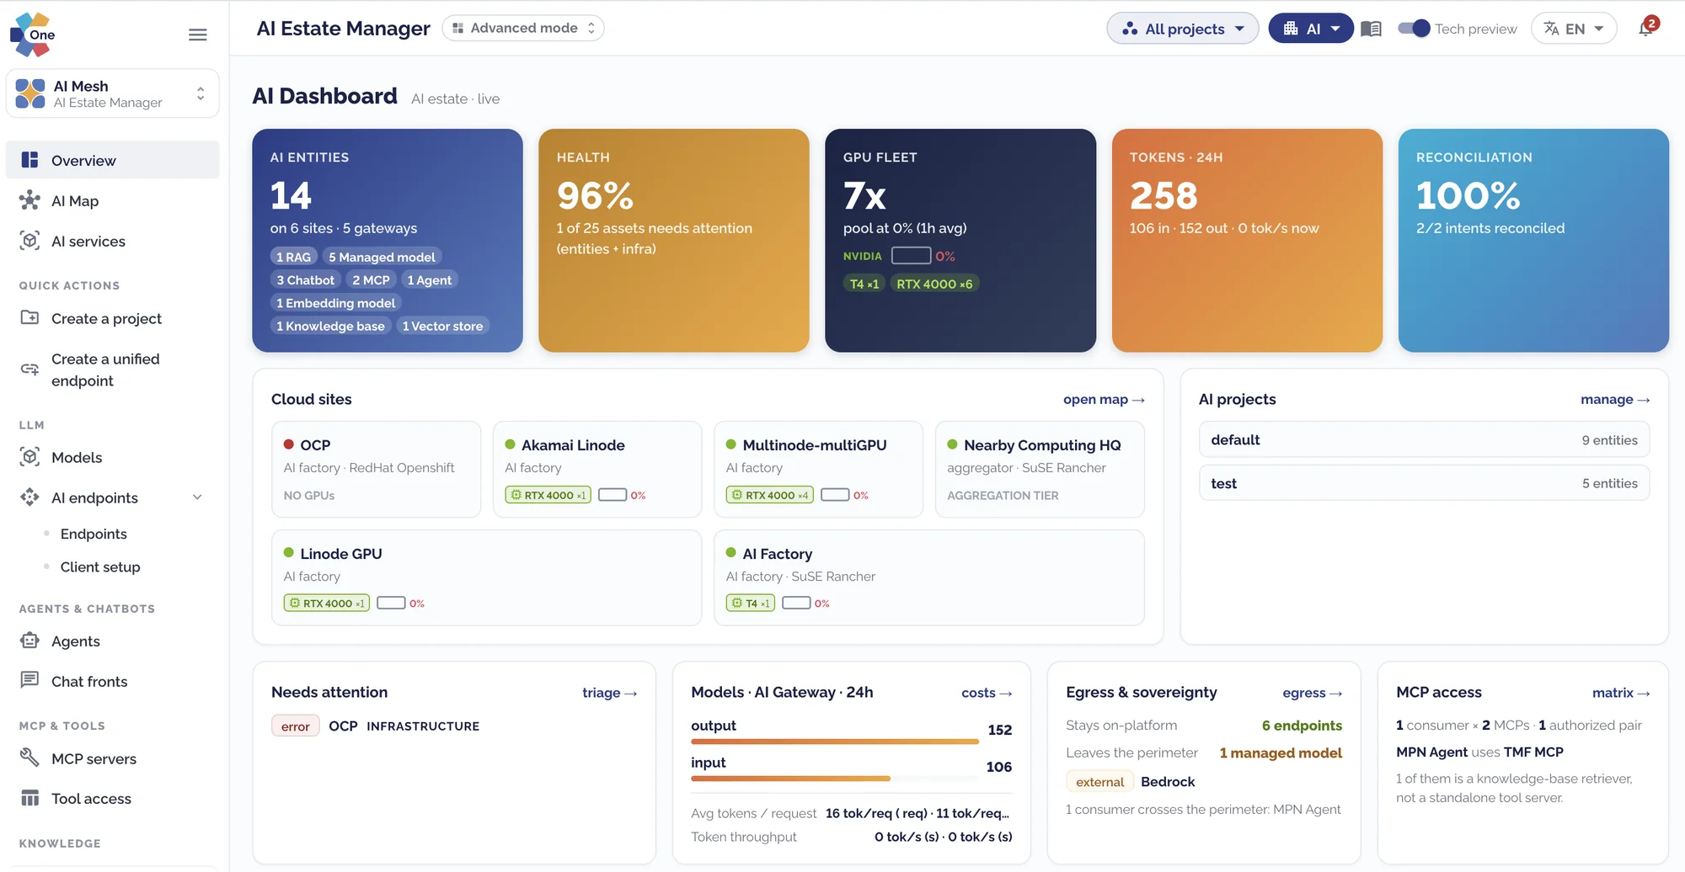Click the Tokens 24h summary card
Viewport: 1685px width, 872px height.
(x=1247, y=240)
